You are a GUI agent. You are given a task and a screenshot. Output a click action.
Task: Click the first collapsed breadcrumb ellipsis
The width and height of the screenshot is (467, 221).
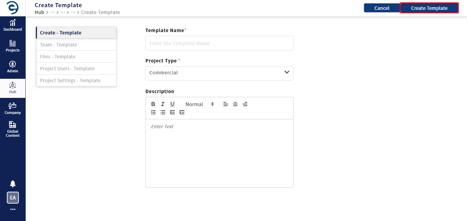[52, 12]
